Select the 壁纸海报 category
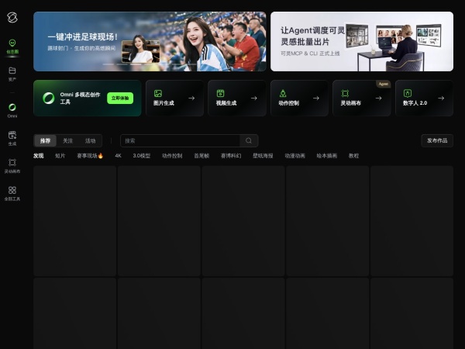Screen dimensions: 465x349 coord(263,156)
